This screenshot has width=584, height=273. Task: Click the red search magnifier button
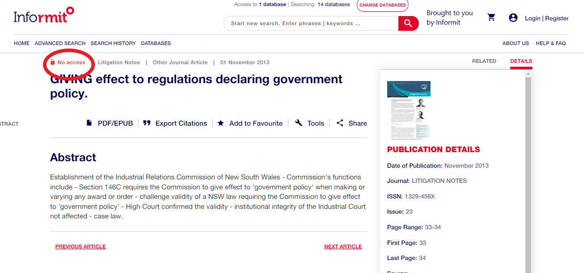click(x=408, y=23)
